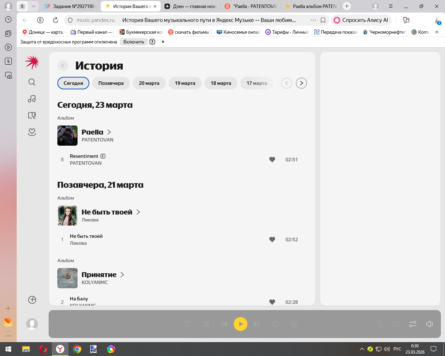Select the 18 марта date chip
445x356 pixels.
tap(221, 83)
